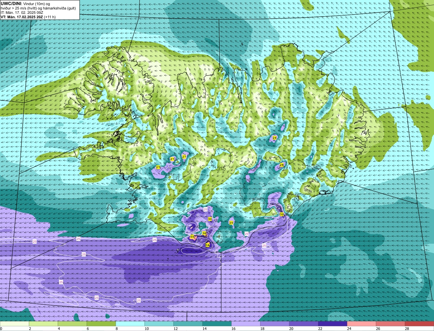Click the light pink 24–26 m/s legend swatch
This screenshot has height=331, width=434.
[x=361, y=324]
